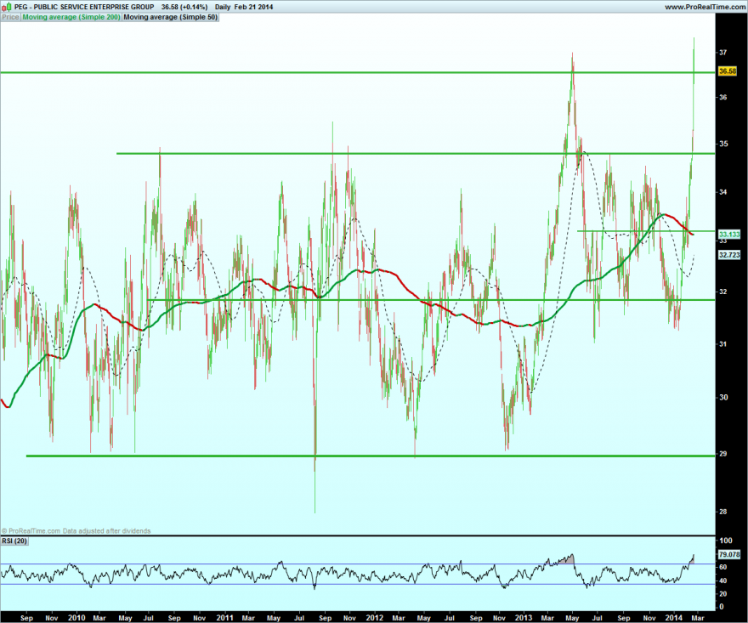
Task: Click the RSI (20) indicator label
Action: pyautogui.click(x=14, y=541)
